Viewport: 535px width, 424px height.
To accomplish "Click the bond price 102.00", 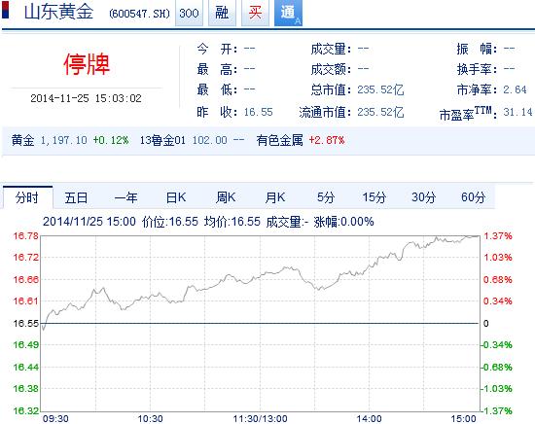I will click(x=210, y=140).
